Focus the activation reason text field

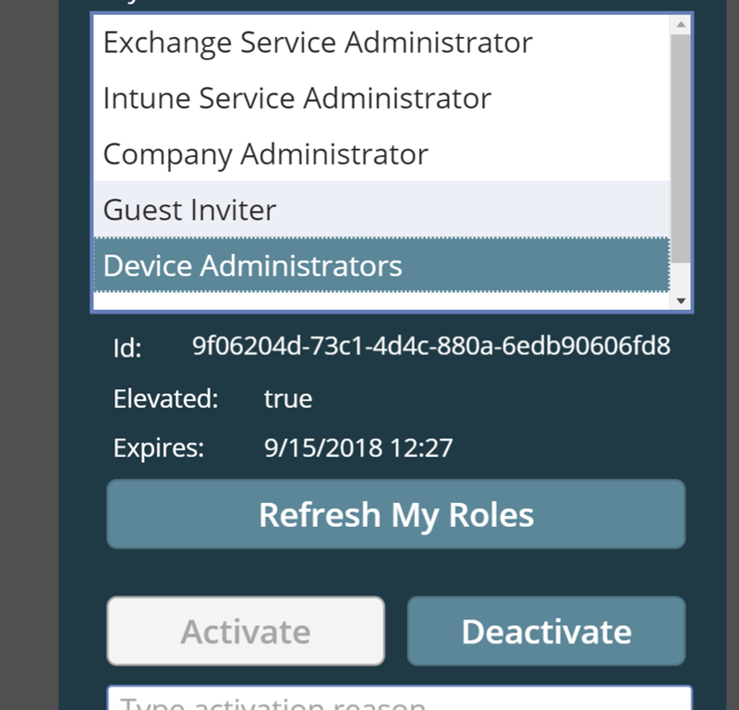pyautogui.click(x=400, y=698)
